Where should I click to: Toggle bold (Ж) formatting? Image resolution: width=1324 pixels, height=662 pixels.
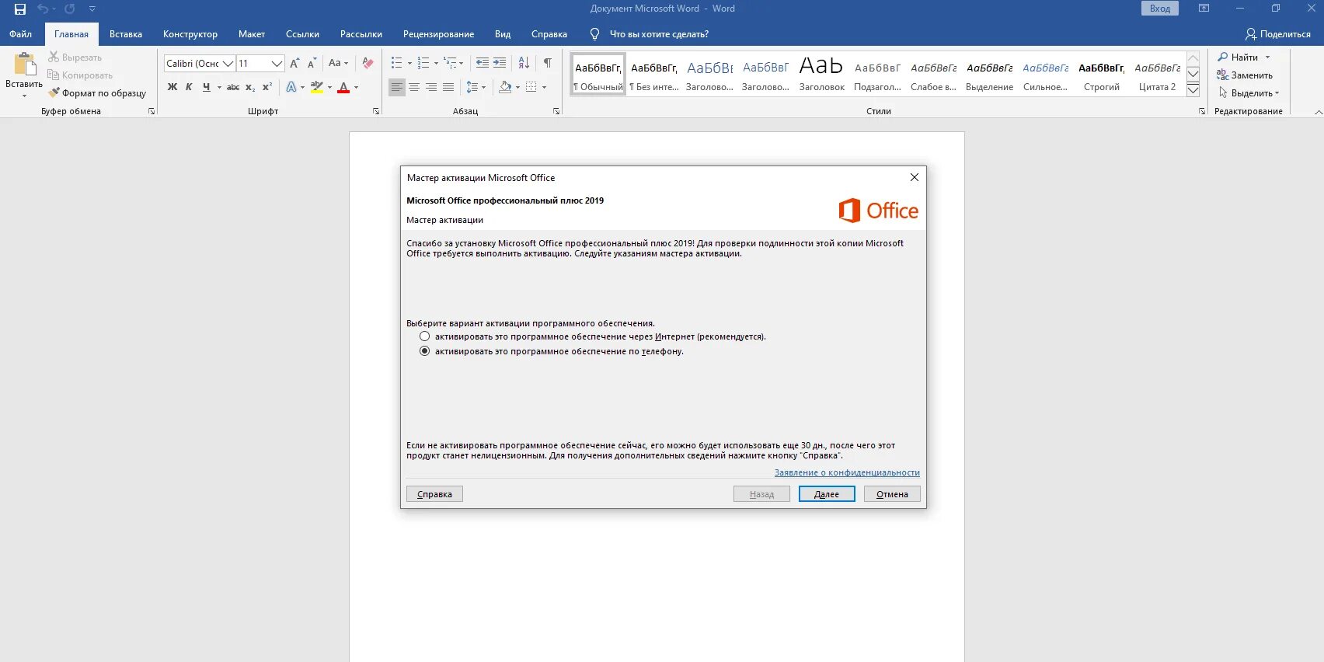[x=172, y=87]
